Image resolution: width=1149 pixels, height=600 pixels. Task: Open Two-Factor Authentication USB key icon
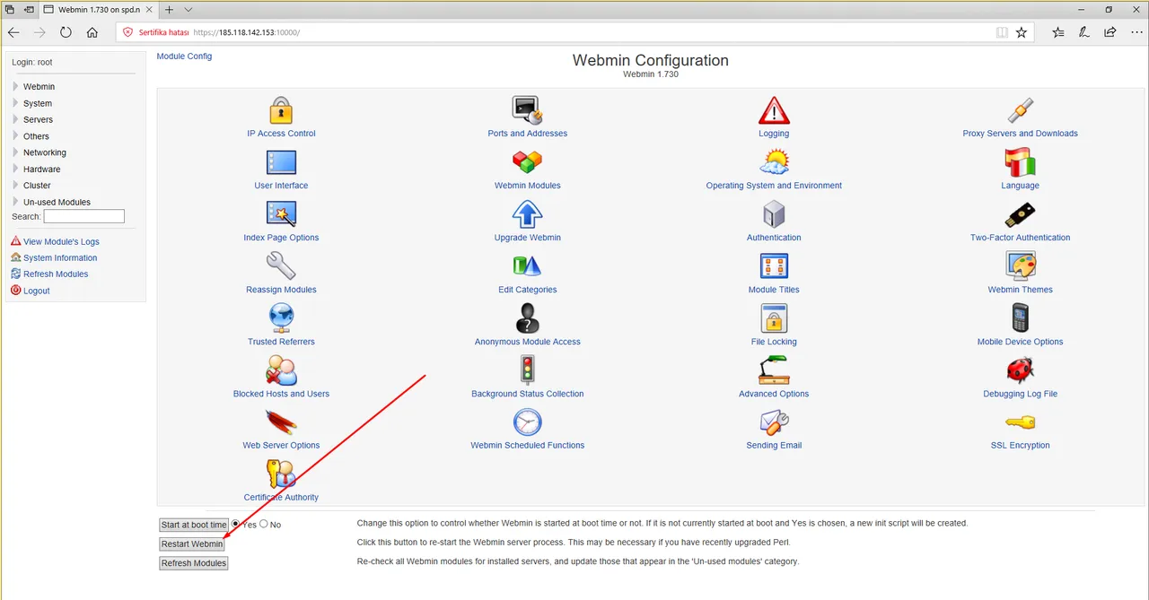[x=1021, y=214]
